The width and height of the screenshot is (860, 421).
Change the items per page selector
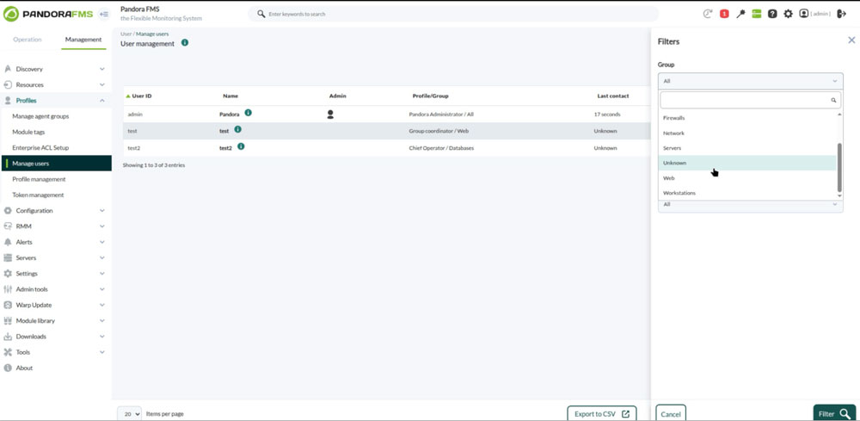(x=130, y=414)
